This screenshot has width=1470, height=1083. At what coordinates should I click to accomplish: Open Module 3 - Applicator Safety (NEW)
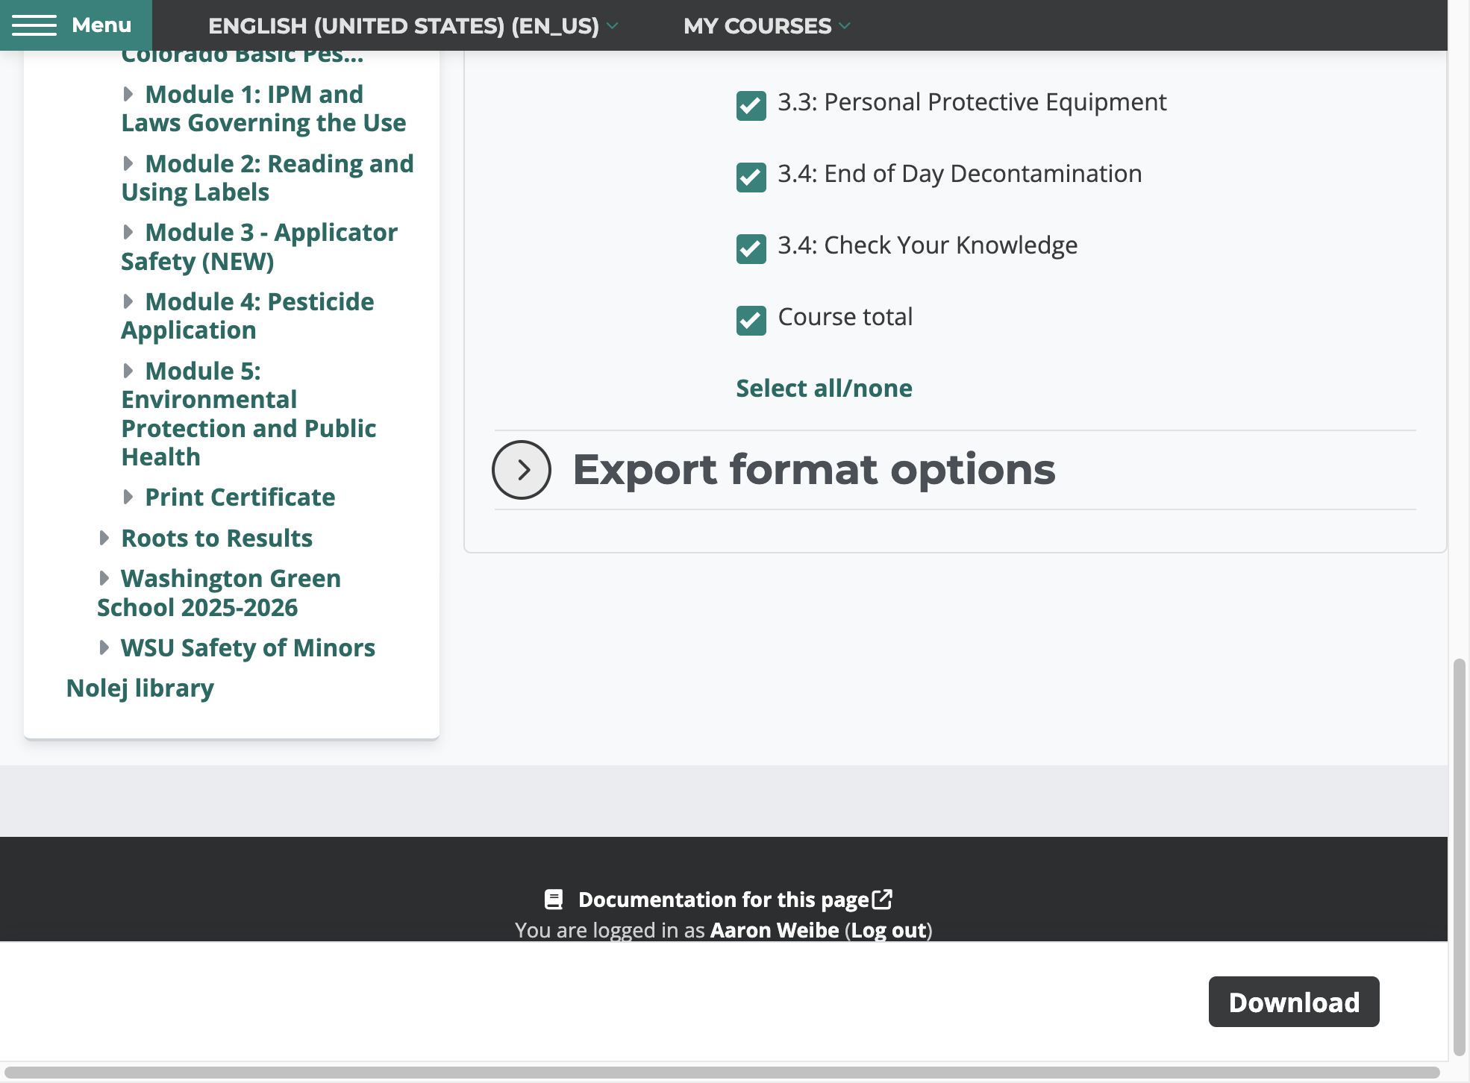tap(260, 247)
